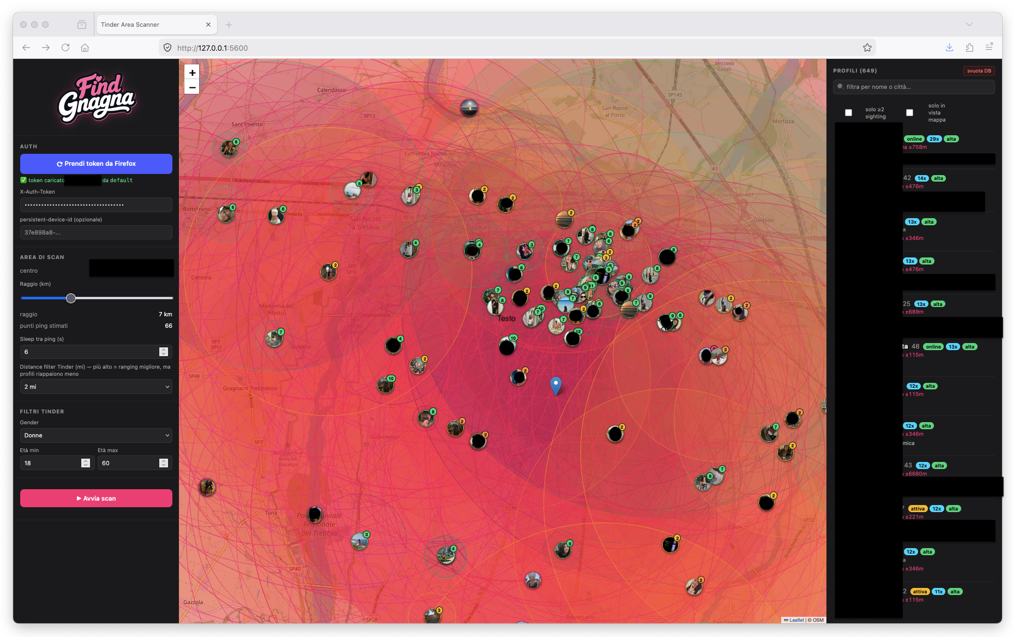Viewport: 1013px width, 637px height.
Task: Close the Tinder Area Scanner tab
Action: click(x=208, y=25)
